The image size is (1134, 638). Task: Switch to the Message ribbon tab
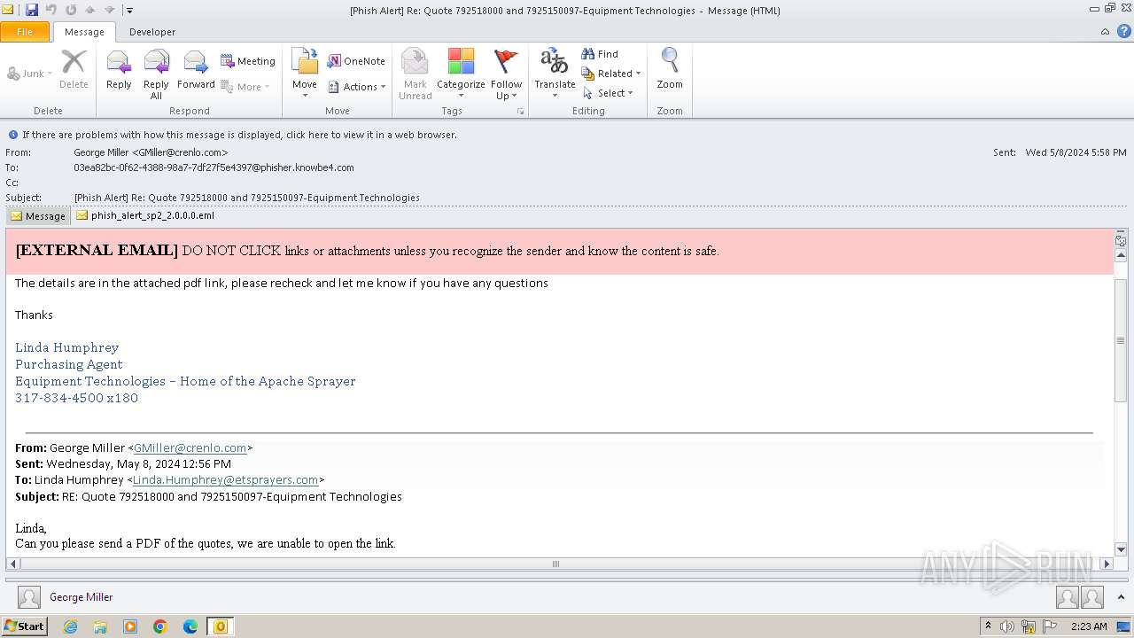pyautogui.click(x=84, y=32)
